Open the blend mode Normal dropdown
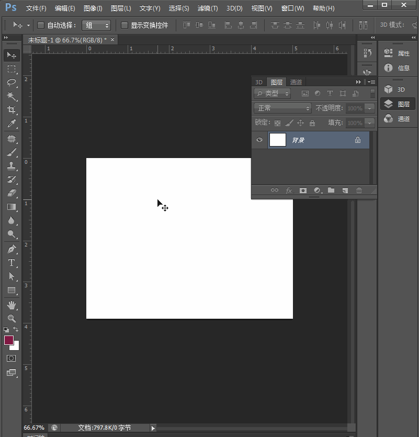Viewport: 419px width, 437px height. (282, 108)
